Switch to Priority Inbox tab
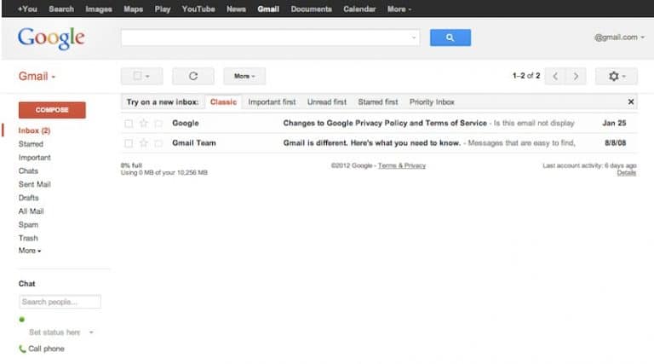Screen dimensions: 654x364 tap(432, 101)
